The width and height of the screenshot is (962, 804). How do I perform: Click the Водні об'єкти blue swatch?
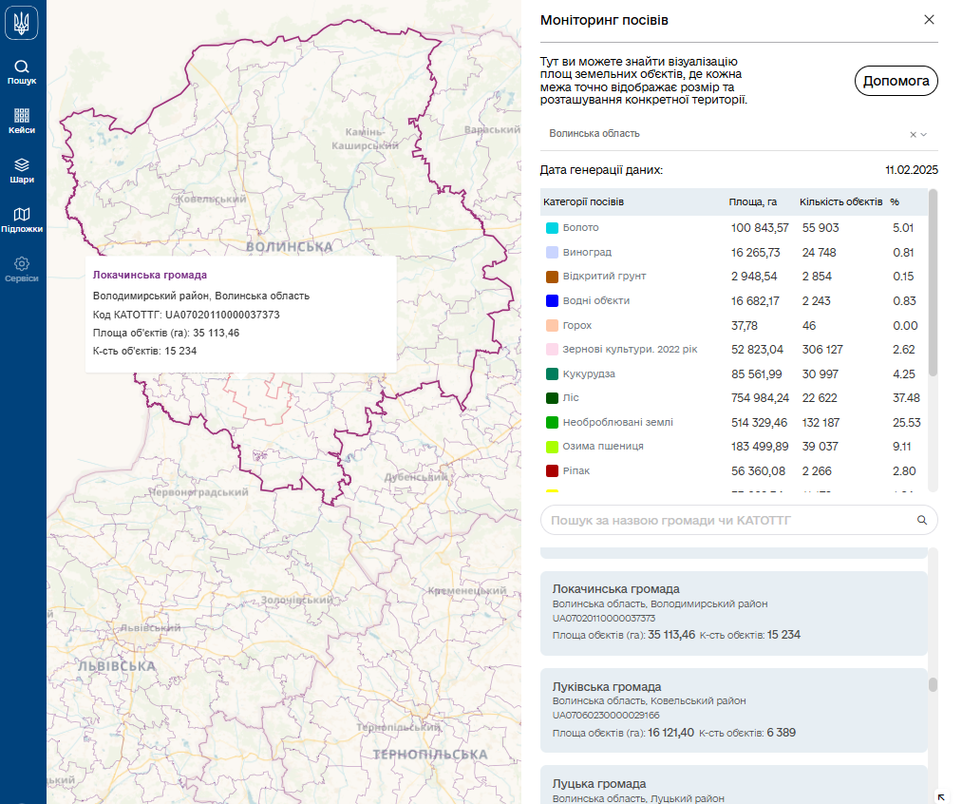click(552, 300)
